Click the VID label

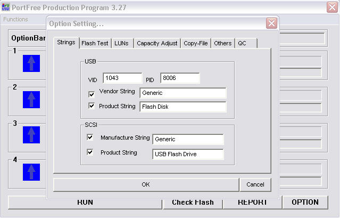pos(93,80)
